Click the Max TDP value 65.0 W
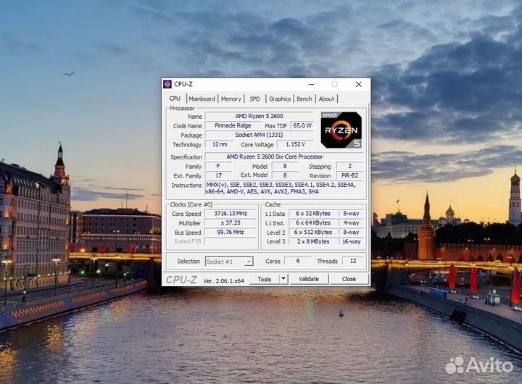The height and width of the screenshot is (384, 522). [302, 125]
